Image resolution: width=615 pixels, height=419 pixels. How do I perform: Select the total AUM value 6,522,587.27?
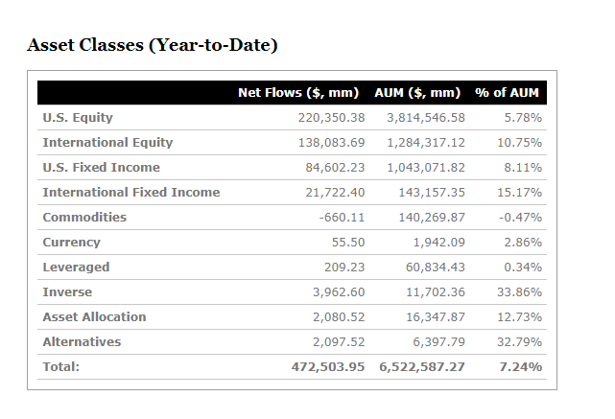422,366
